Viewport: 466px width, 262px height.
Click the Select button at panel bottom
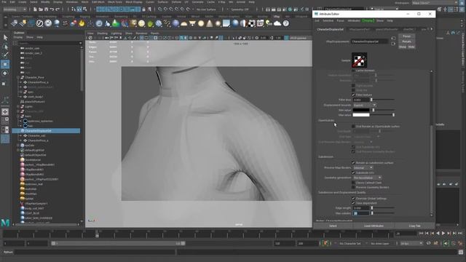tap(333, 226)
